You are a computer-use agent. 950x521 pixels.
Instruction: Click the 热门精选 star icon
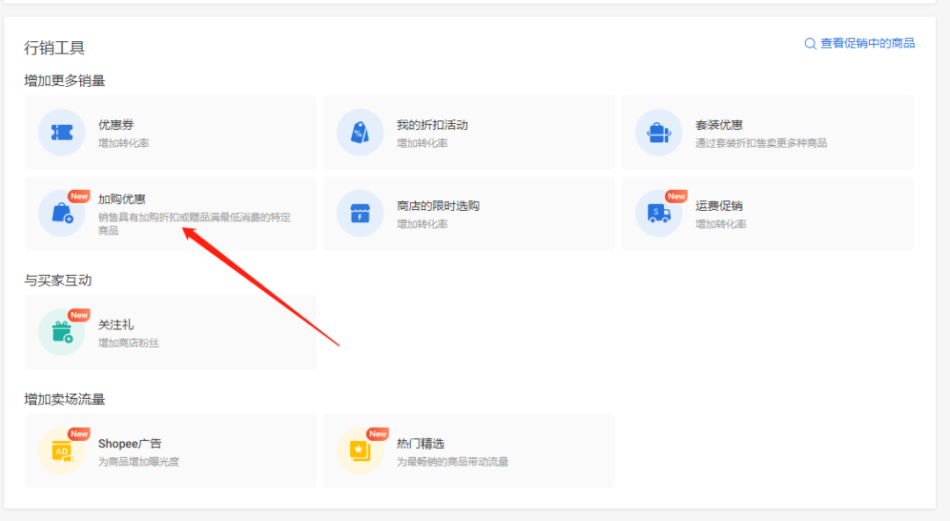click(x=360, y=451)
